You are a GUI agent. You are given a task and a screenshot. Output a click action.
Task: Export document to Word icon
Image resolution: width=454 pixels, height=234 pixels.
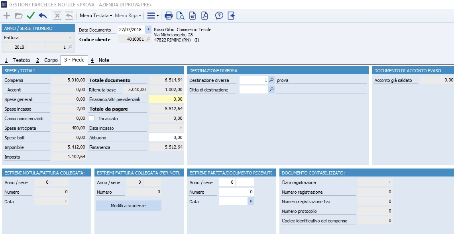click(x=192, y=16)
